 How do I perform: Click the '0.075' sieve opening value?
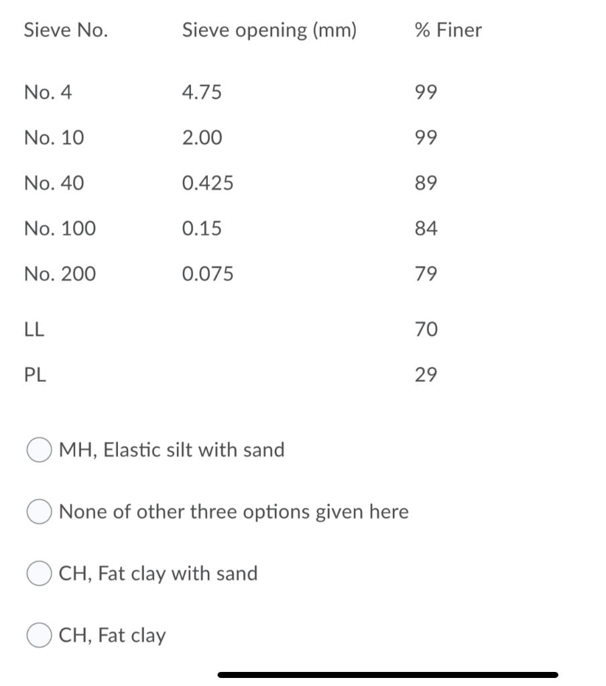208,273
